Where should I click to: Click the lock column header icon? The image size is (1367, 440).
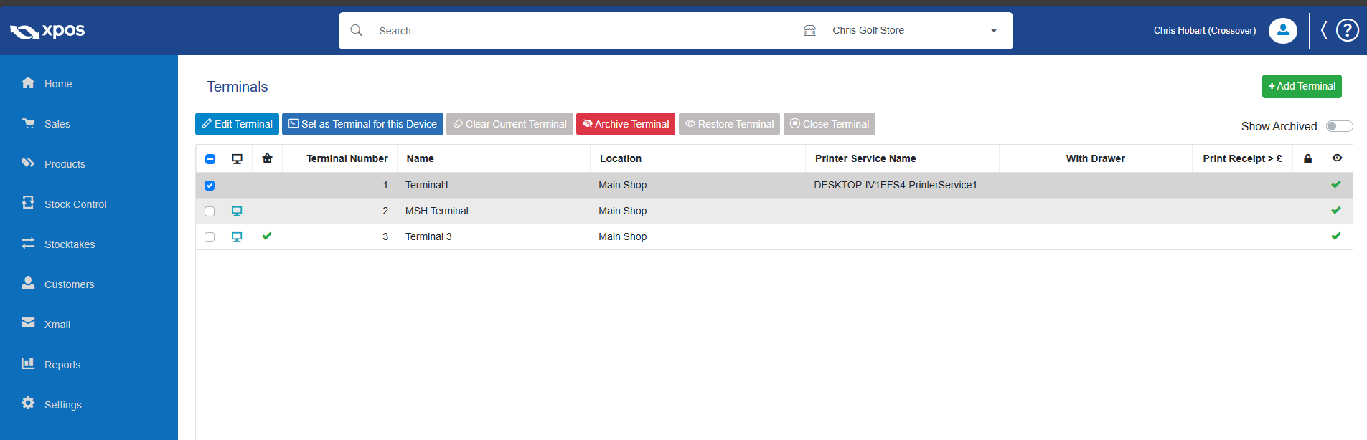(1307, 158)
